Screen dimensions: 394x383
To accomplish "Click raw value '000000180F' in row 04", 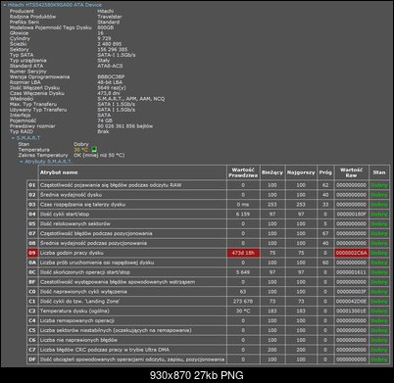I will coord(351,215).
